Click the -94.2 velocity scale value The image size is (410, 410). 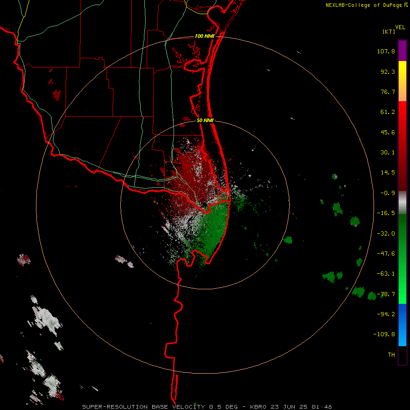click(386, 314)
